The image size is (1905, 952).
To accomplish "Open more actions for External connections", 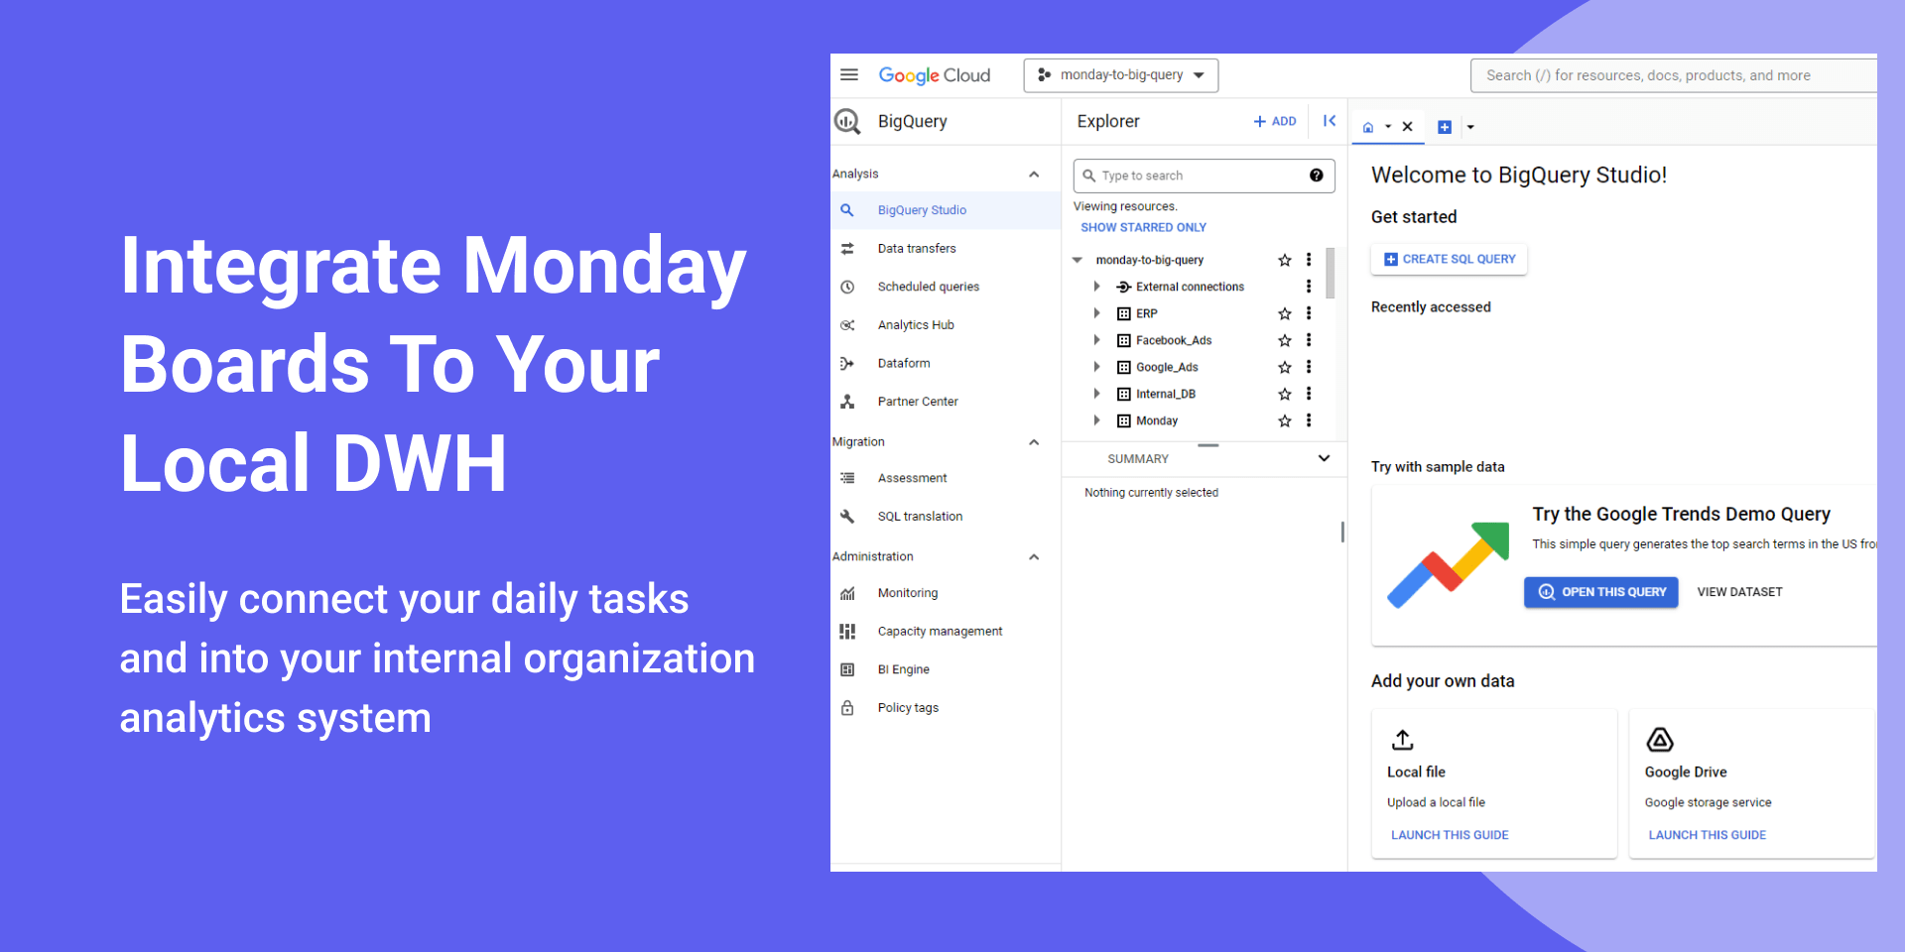I will (x=1309, y=287).
